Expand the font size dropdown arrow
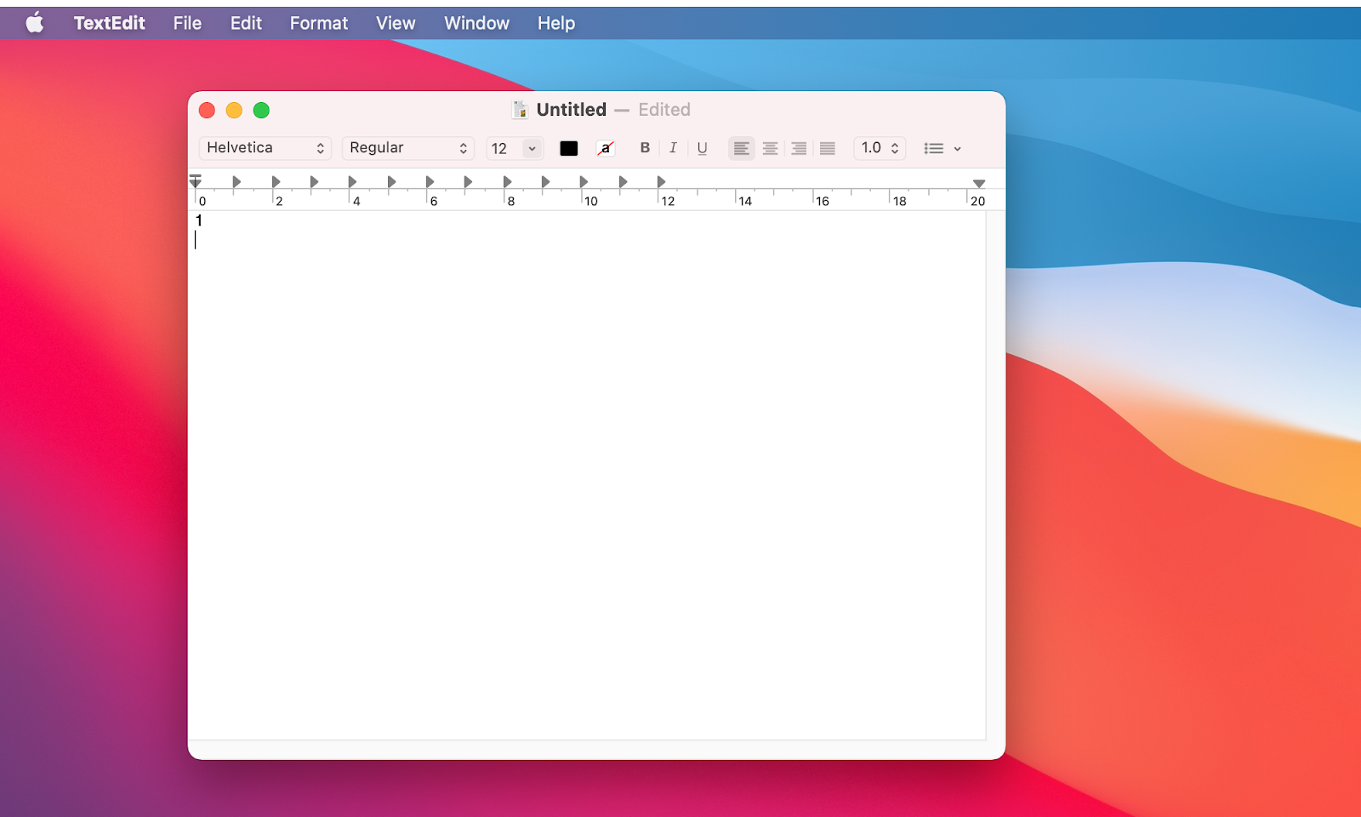This screenshot has width=1361, height=817. 532,148
